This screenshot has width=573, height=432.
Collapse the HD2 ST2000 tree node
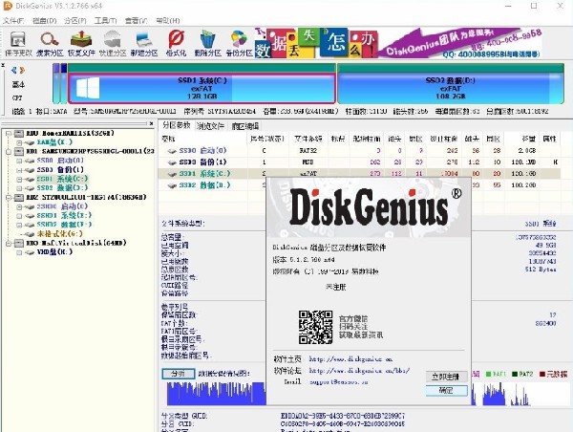point(9,198)
